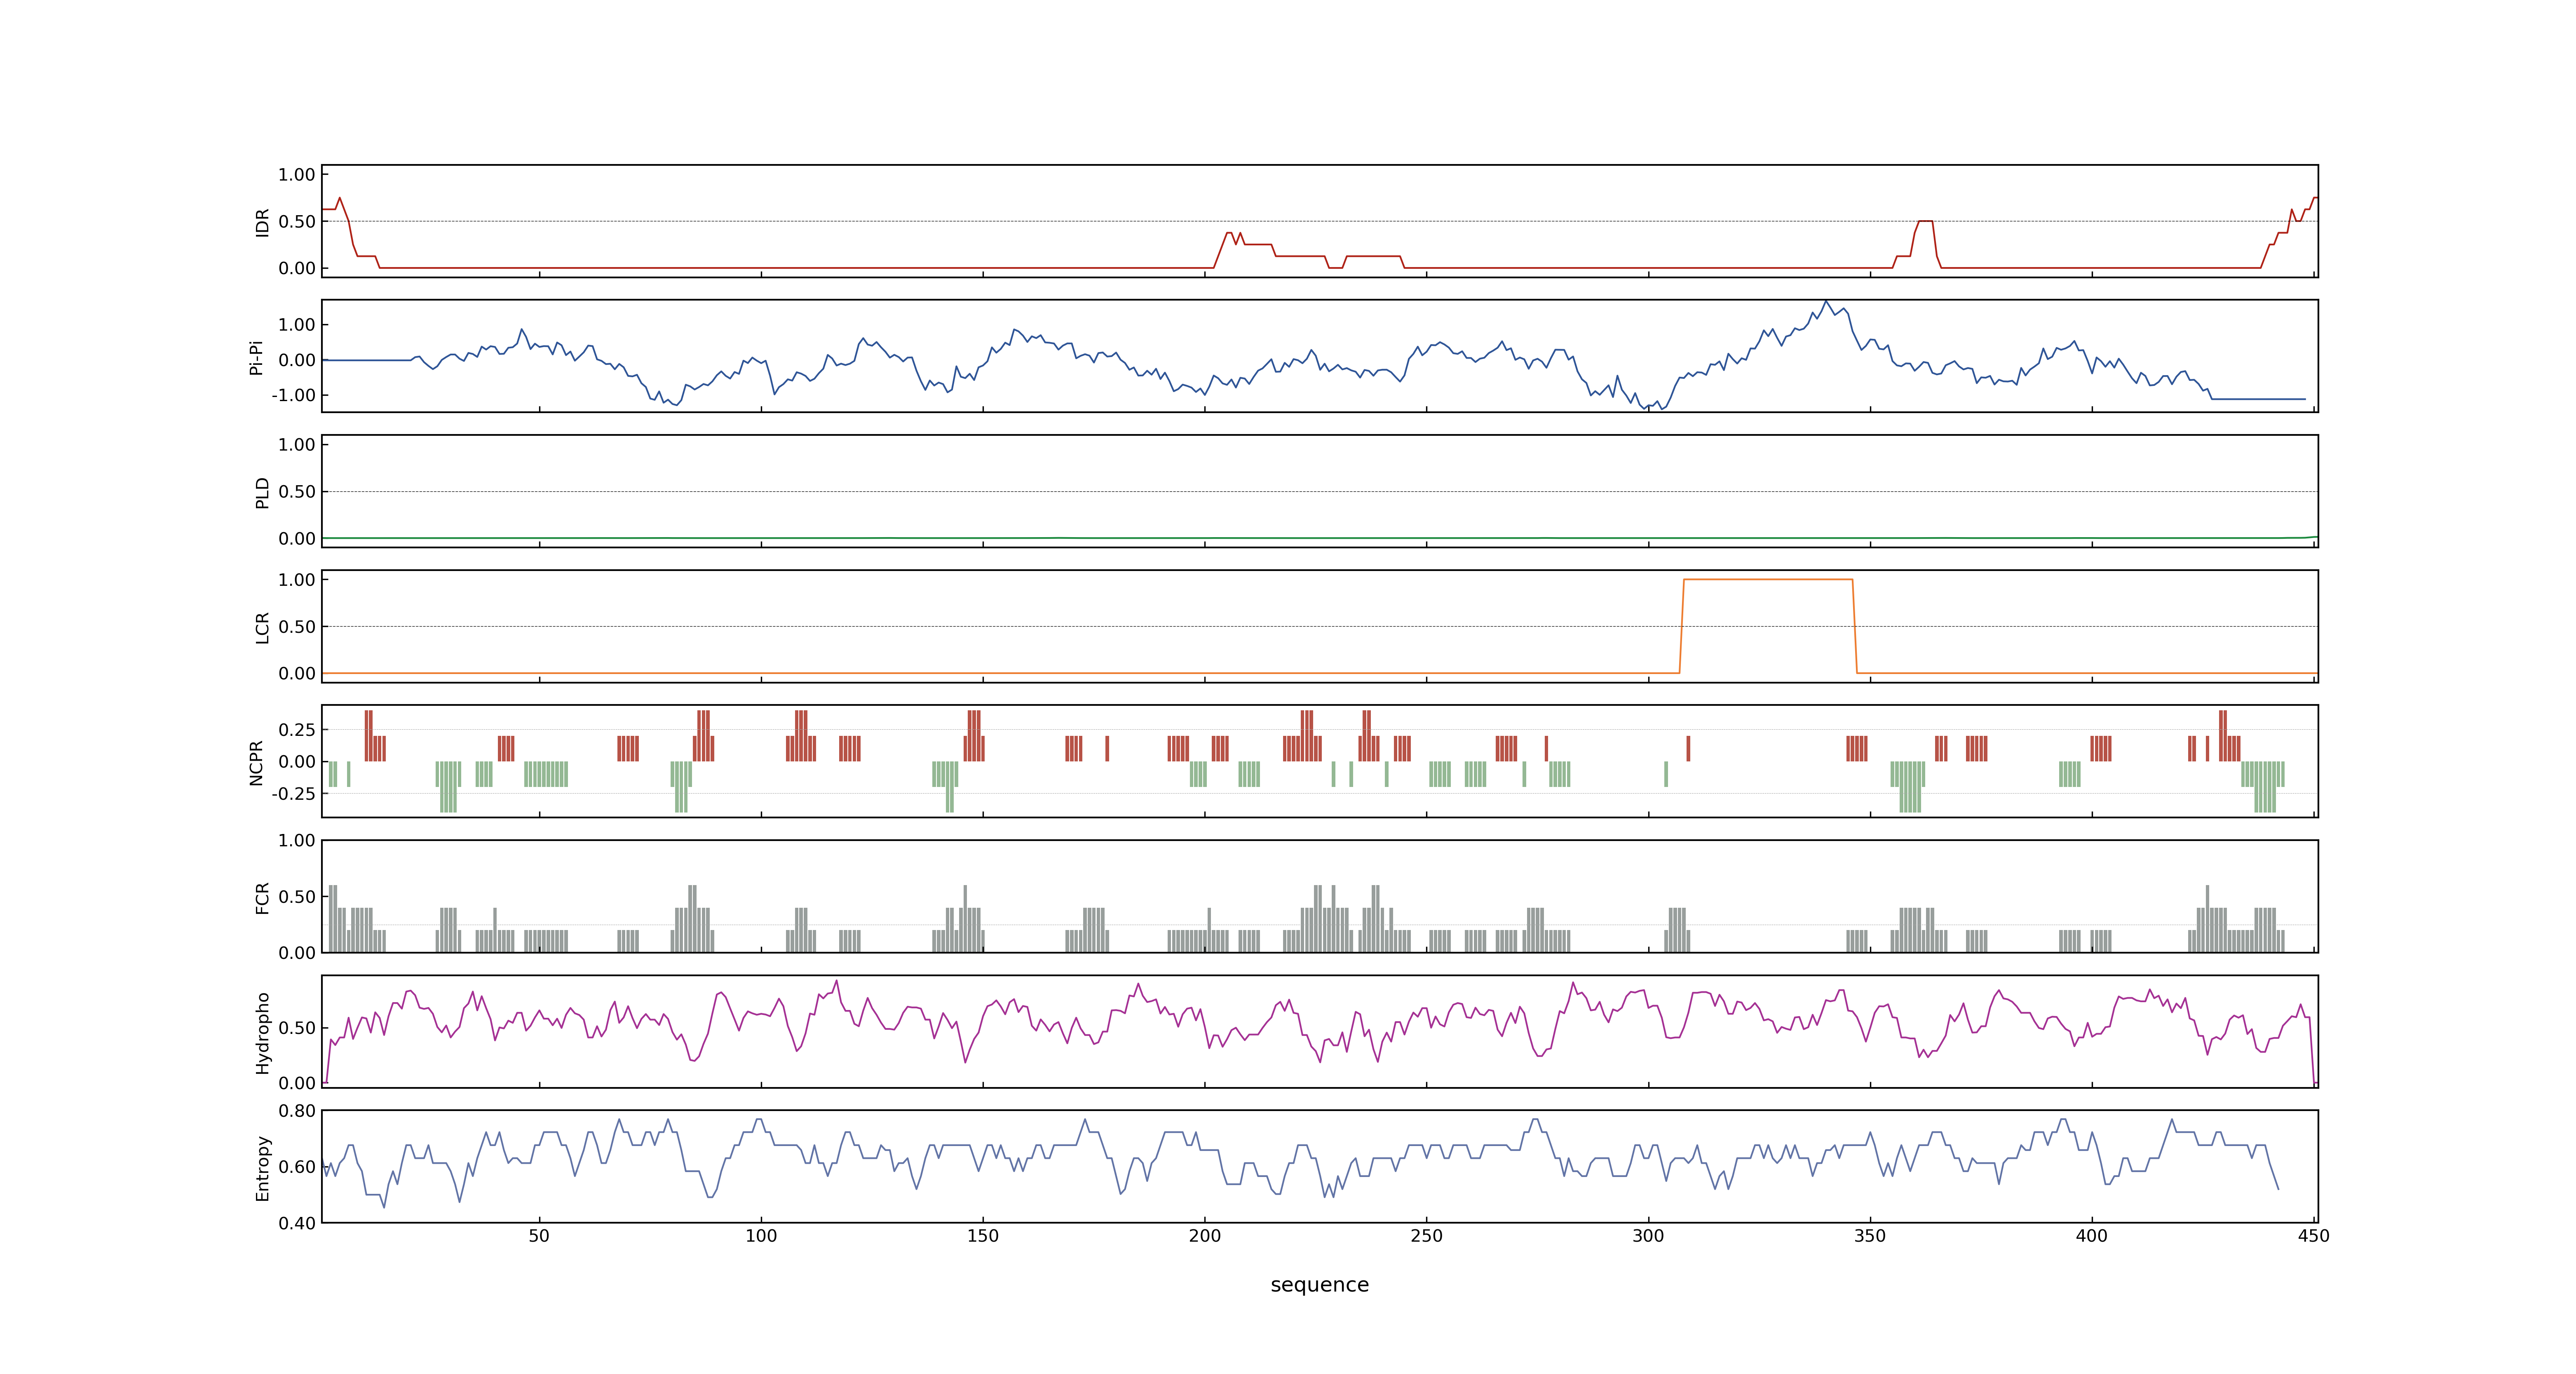Click the orange LCR plateau at 1.00
The width and height of the screenshot is (2576, 1374).
[1768, 580]
